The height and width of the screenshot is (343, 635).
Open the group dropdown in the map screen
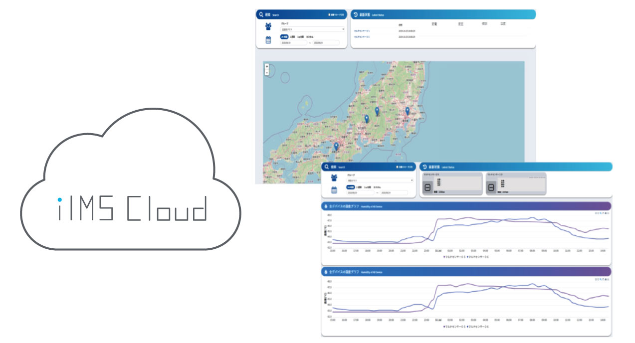(312, 29)
